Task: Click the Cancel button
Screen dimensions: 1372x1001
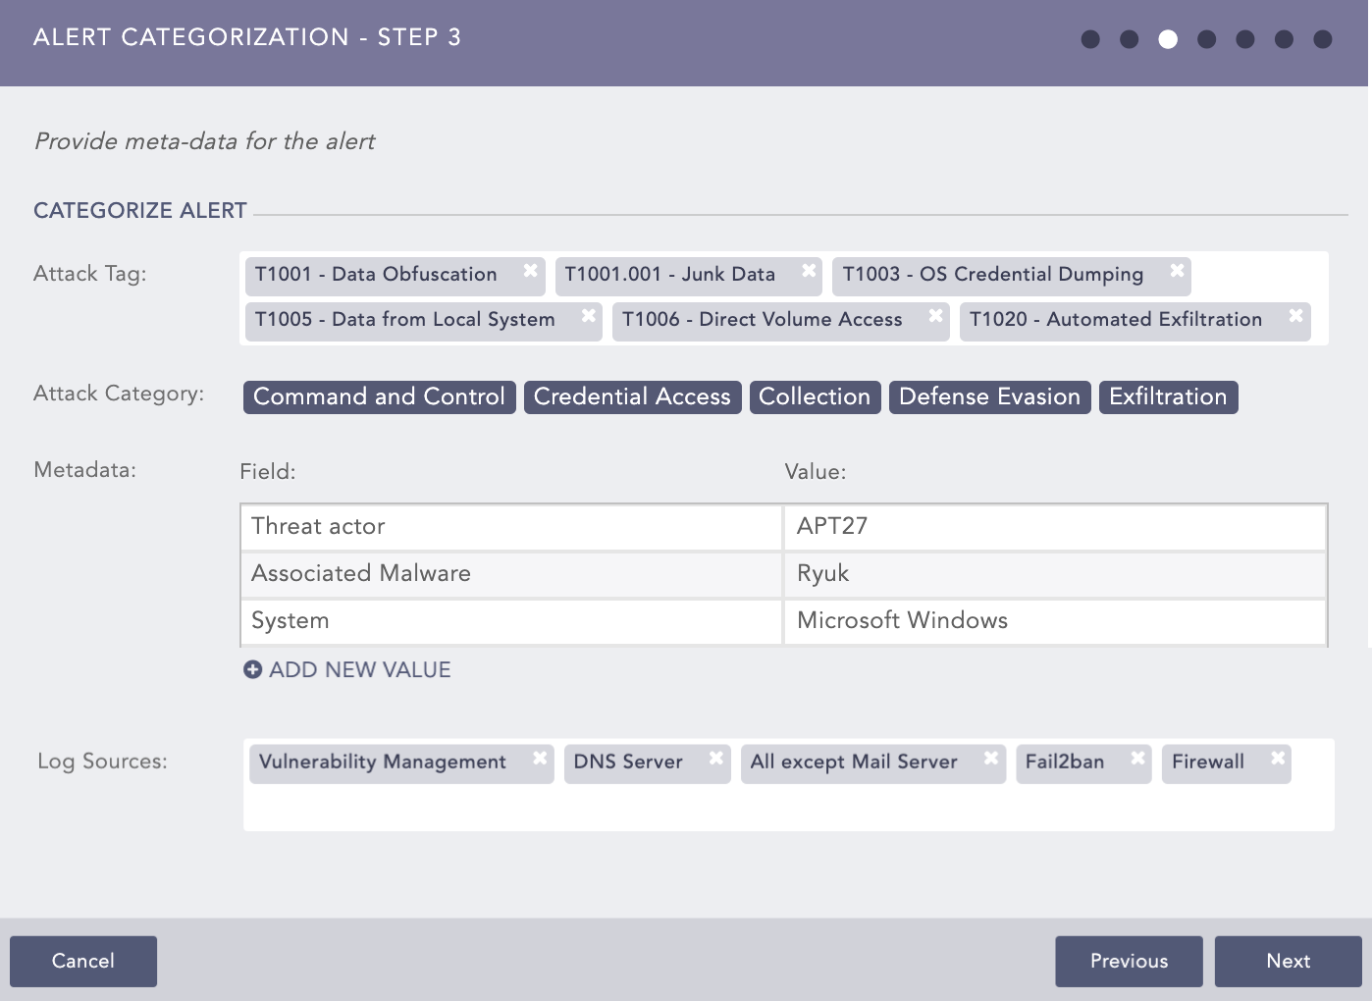Action: [82, 961]
